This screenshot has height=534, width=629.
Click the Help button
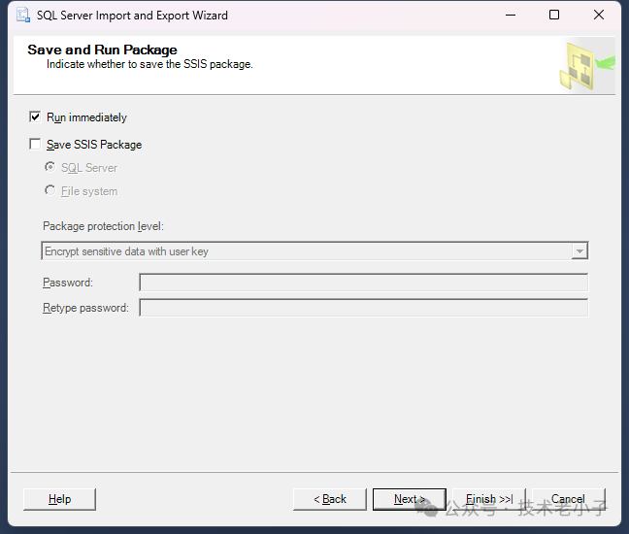(x=60, y=499)
